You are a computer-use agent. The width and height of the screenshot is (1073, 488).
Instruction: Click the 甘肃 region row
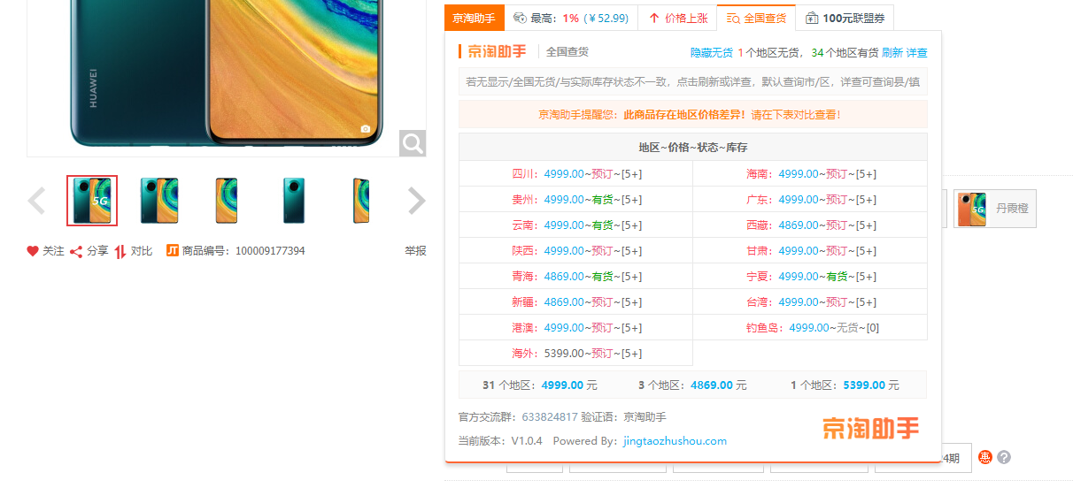coord(810,251)
